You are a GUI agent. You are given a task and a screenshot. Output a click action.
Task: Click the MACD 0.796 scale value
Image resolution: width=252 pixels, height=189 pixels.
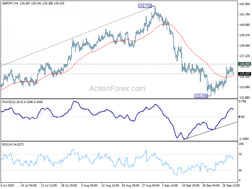pos(242,101)
